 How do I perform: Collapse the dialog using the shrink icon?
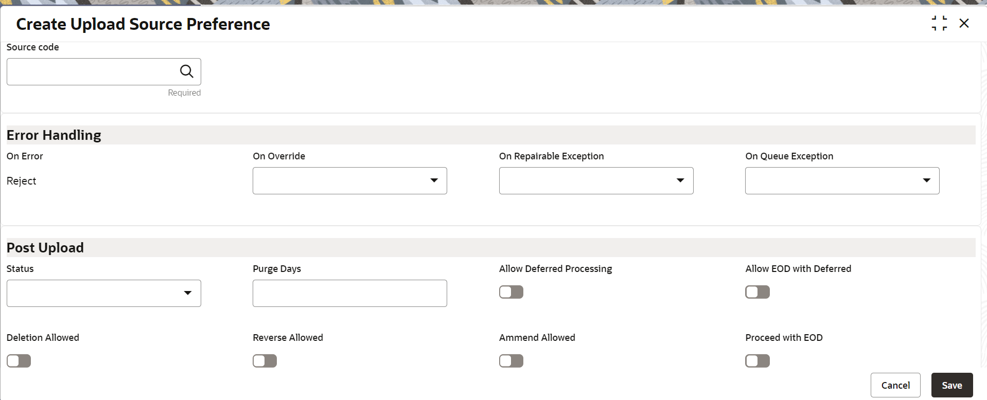[939, 24]
